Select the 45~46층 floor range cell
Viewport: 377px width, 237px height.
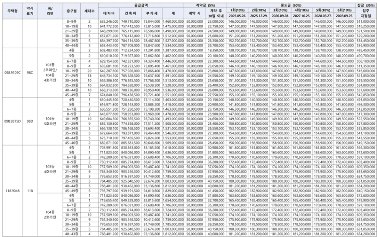72,143
